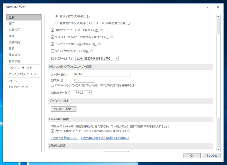This screenshot has height=165, width=227.
Task: Open 言語 category
Action: [x=24, y=49]
